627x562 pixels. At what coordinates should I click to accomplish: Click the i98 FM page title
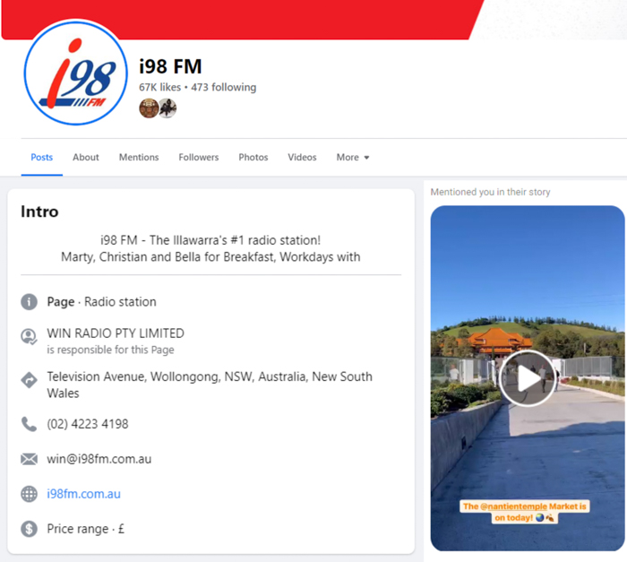(x=170, y=66)
